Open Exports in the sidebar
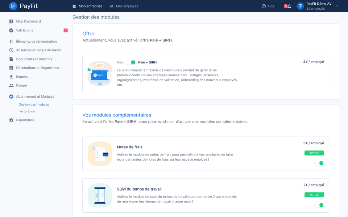Screen dimensions: 348x217 [22, 77]
